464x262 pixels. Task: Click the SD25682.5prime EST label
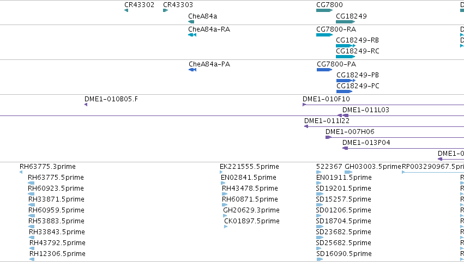coord(344,243)
